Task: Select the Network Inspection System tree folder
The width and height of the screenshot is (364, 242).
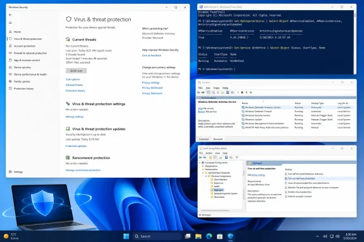Action: [x=224, y=193]
